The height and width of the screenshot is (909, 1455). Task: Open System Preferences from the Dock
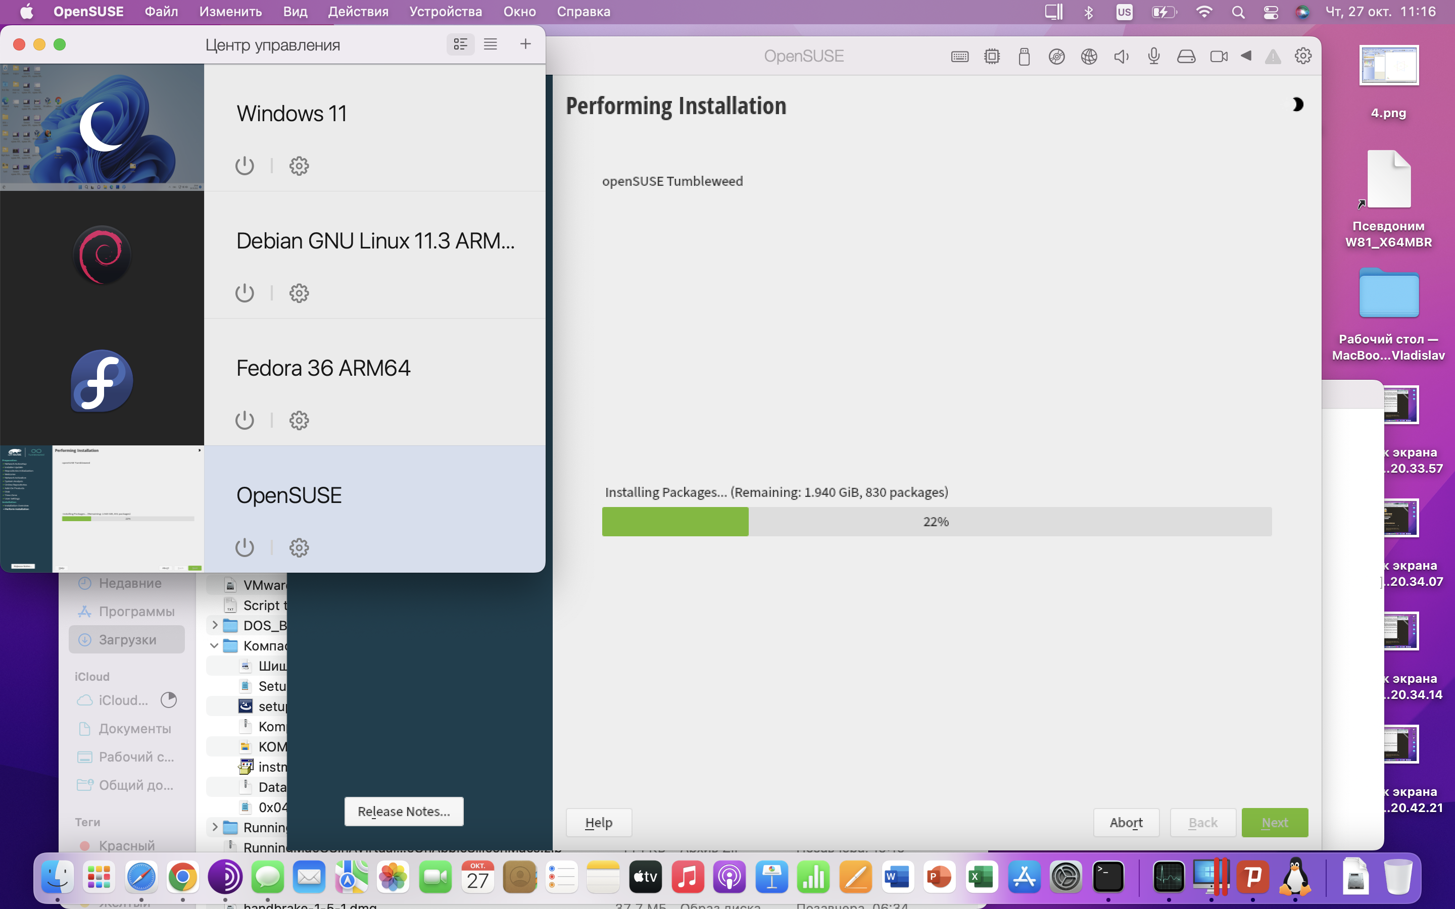(1066, 878)
